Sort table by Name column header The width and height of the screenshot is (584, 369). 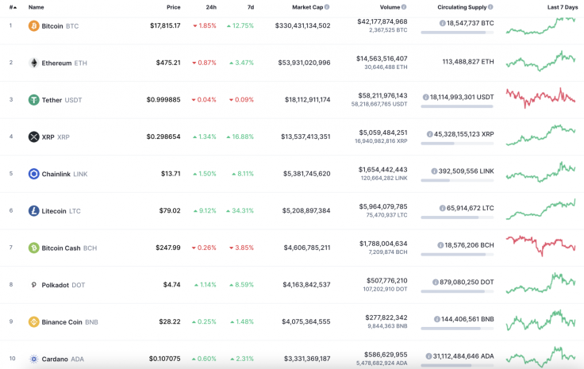tap(36, 7)
